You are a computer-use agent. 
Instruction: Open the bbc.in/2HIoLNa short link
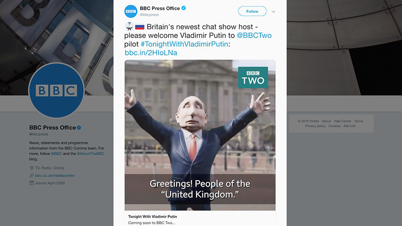point(151,53)
